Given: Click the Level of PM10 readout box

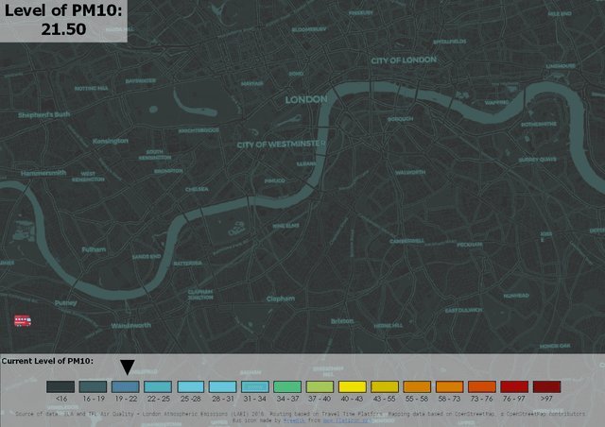Looking at the screenshot, I should pos(63,21).
